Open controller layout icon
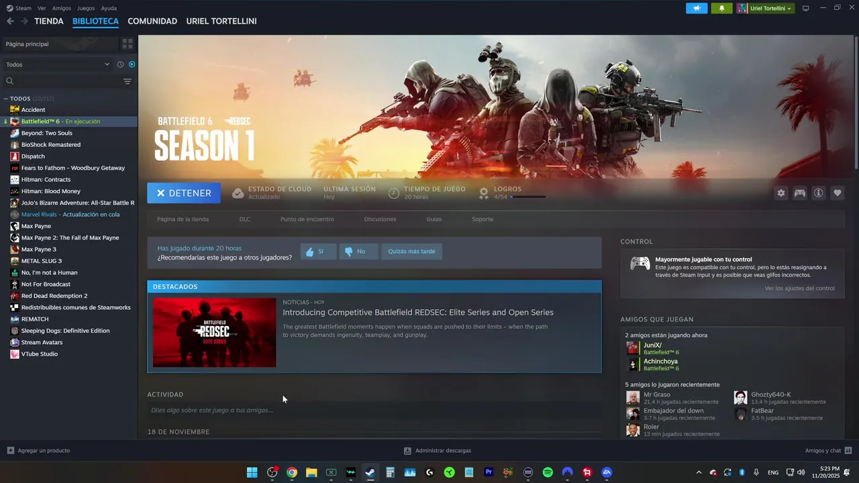Screen dimensions: 859x483 click(800, 193)
